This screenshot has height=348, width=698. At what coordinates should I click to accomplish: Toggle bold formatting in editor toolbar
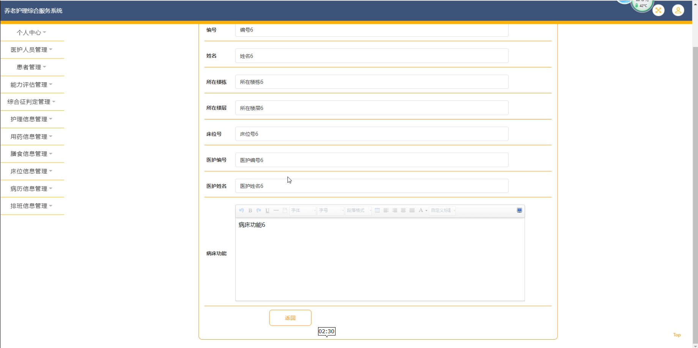click(x=250, y=210)
